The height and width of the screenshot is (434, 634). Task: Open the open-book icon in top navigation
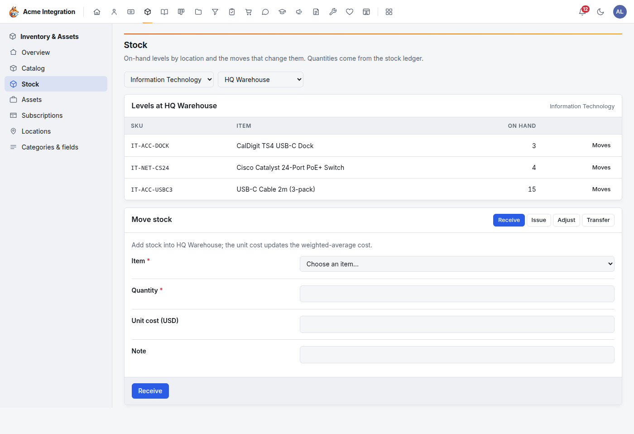164,12
